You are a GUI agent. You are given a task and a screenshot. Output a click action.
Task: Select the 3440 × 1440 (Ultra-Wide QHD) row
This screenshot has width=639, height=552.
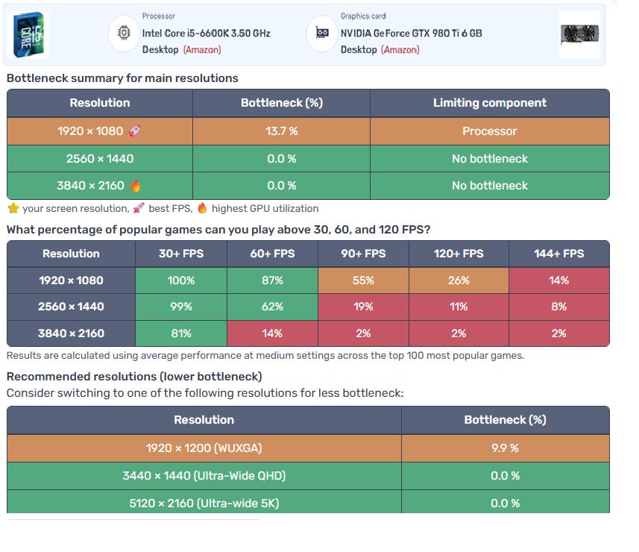204,476
